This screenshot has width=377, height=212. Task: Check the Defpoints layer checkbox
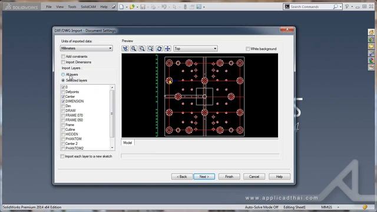[63, 92]
